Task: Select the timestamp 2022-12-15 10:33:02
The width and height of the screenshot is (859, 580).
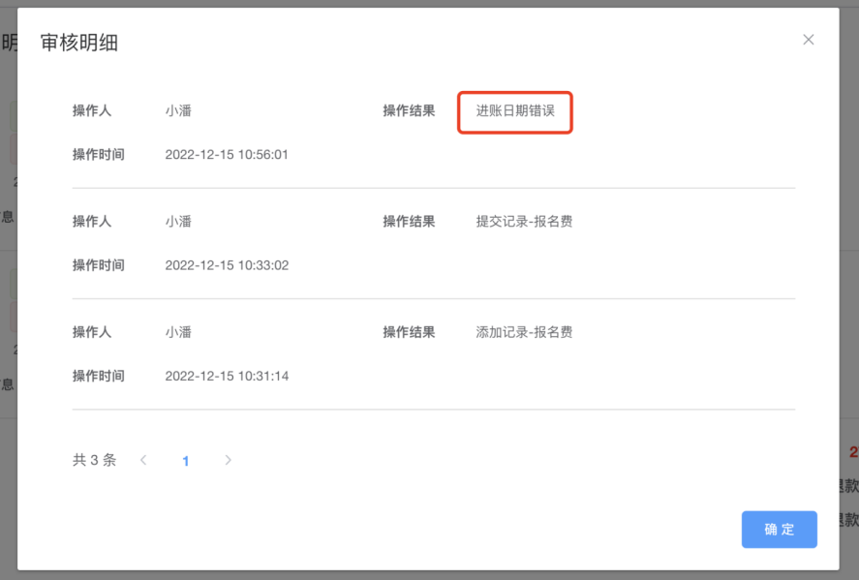Action: [x=227, y=265]
